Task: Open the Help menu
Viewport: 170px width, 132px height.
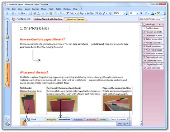Action: (75, 9)
